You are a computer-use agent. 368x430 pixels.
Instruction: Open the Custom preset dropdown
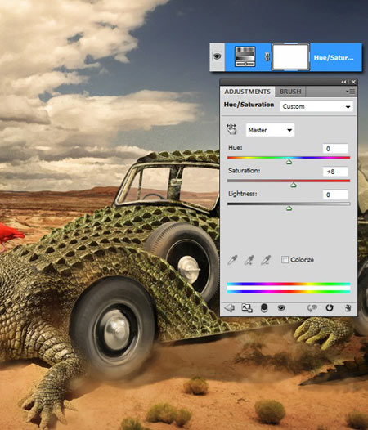tap(316, 106)
